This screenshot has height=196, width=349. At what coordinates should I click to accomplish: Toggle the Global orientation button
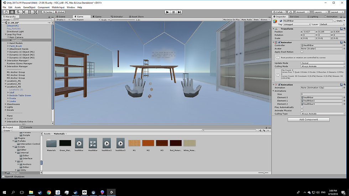(x=60, y=12)
